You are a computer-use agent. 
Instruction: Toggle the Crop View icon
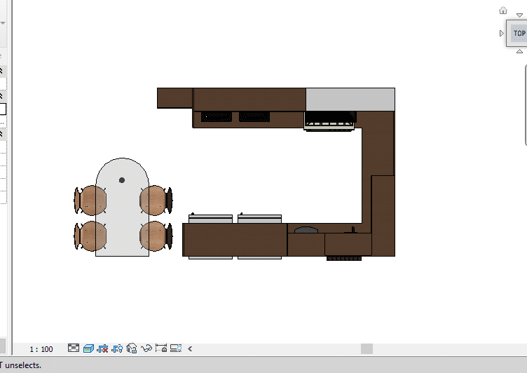[x=102, y=348]
